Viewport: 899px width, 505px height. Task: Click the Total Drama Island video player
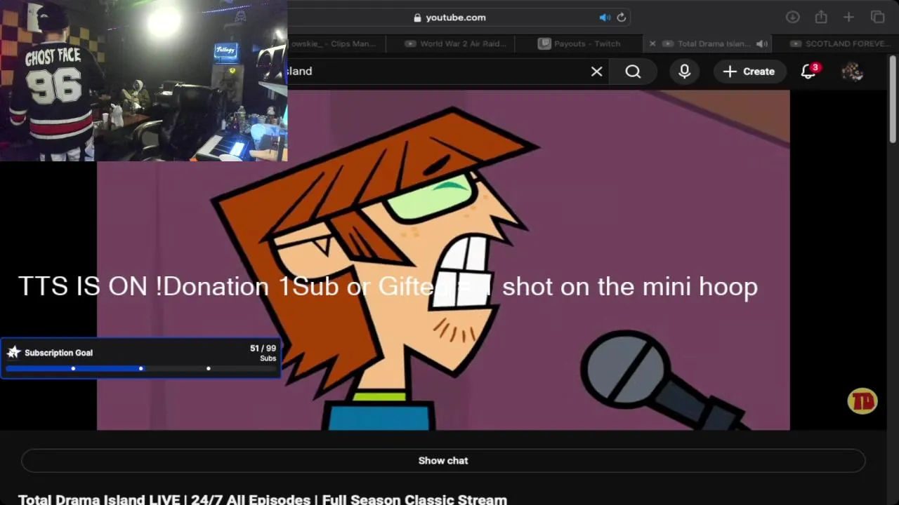443,260
